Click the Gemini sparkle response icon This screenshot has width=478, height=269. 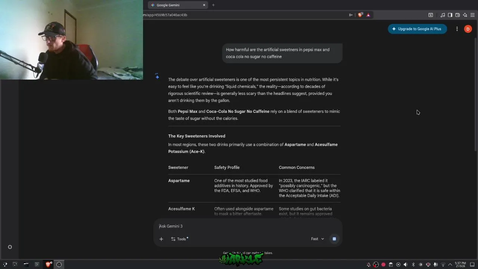coord(157,77)
